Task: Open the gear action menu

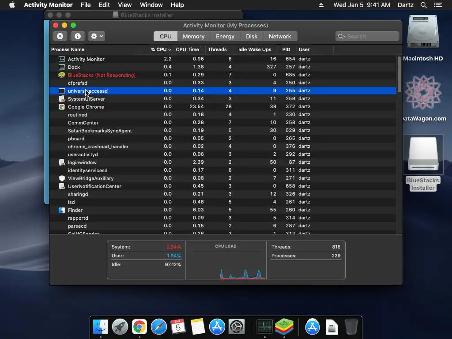Action: (97, 36)
